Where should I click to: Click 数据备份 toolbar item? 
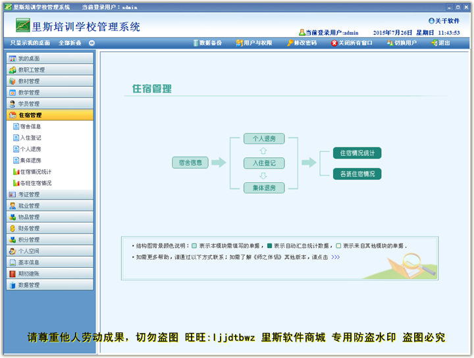click(x=207, y=43)
